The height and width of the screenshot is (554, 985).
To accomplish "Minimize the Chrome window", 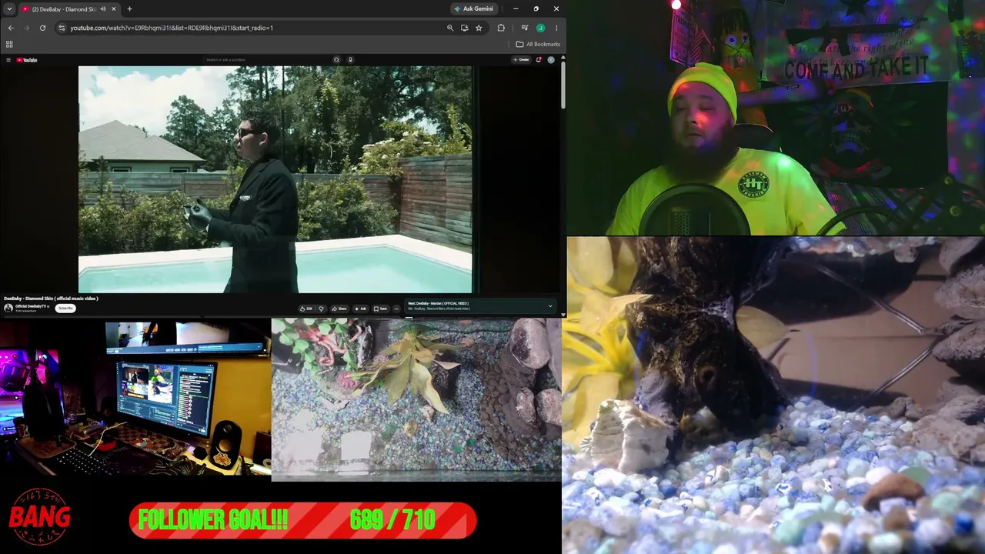I will click(x=516, y=9).
